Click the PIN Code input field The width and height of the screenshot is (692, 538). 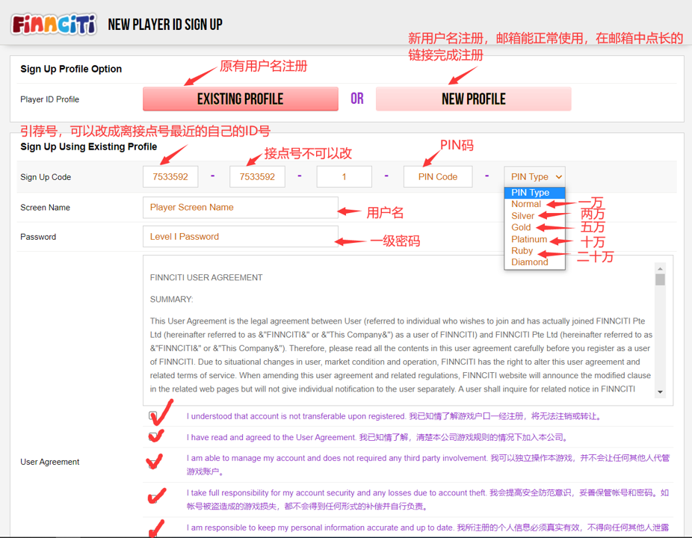coord(438,176)
